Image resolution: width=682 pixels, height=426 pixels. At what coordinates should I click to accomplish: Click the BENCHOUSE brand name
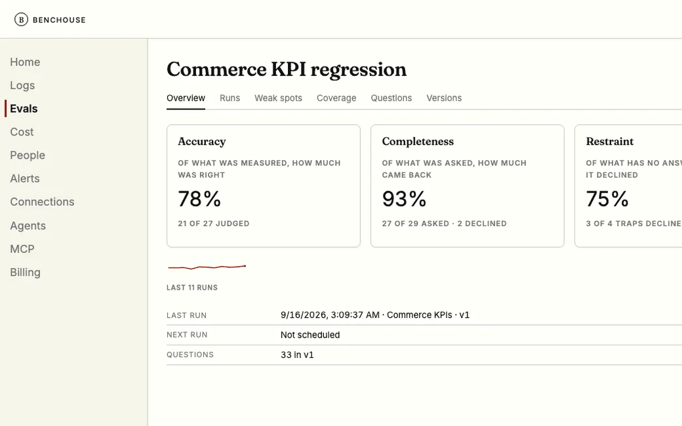59,20
